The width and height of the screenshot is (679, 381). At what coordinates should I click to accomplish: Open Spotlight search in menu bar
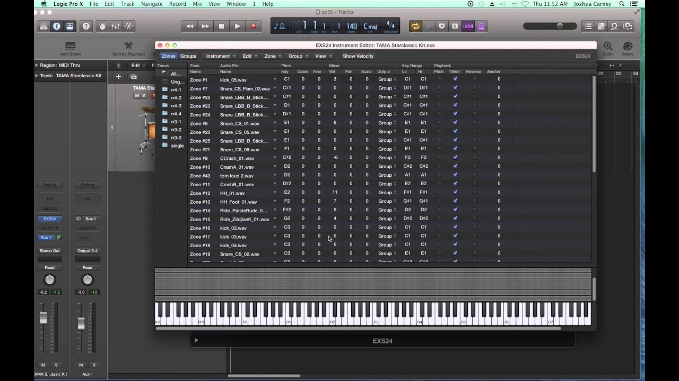[x=621, y=4]
